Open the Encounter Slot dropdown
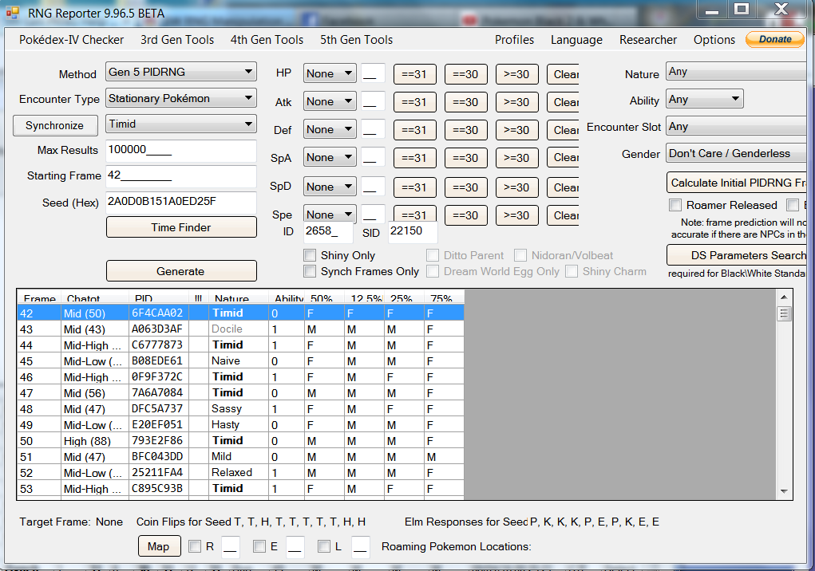 [x=735, y=126]
